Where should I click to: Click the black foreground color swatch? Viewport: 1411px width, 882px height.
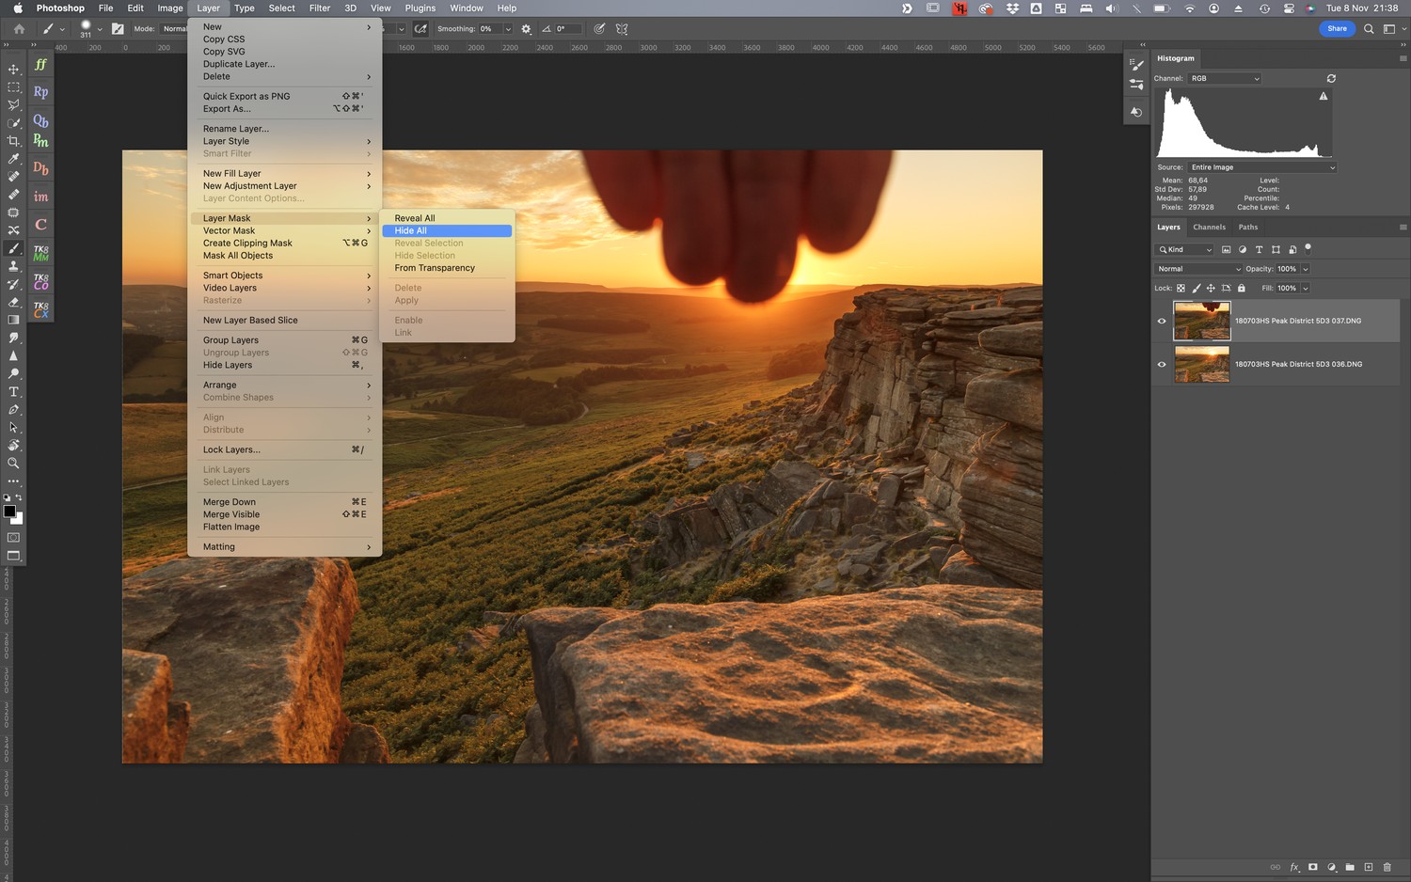pos(9,512)
